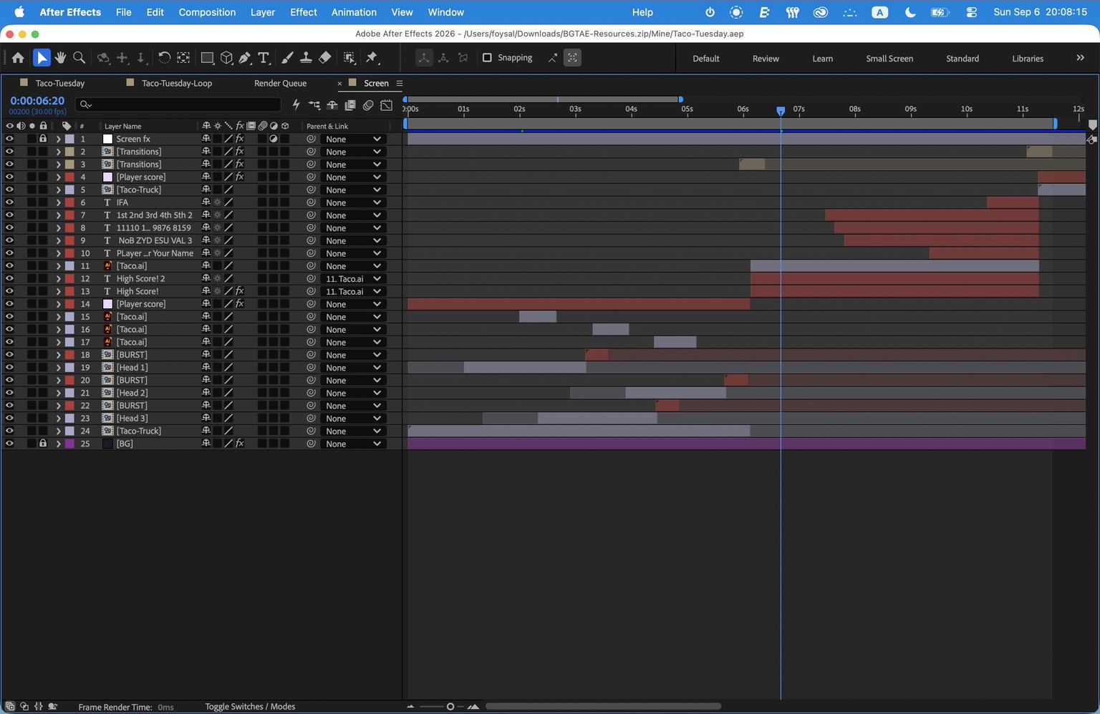Expand layer 18 BURST properties
Image resolution: width=1100 pixels, height=714 pixels.
[x=58, y=355]
